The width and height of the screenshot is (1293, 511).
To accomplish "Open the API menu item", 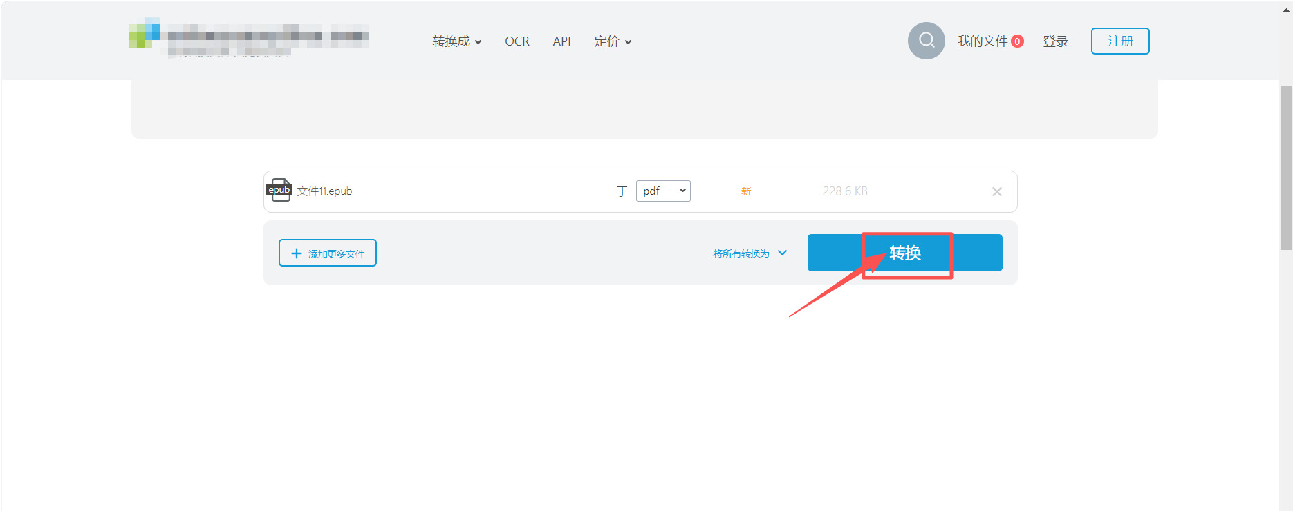I will [x=561, y=41].
